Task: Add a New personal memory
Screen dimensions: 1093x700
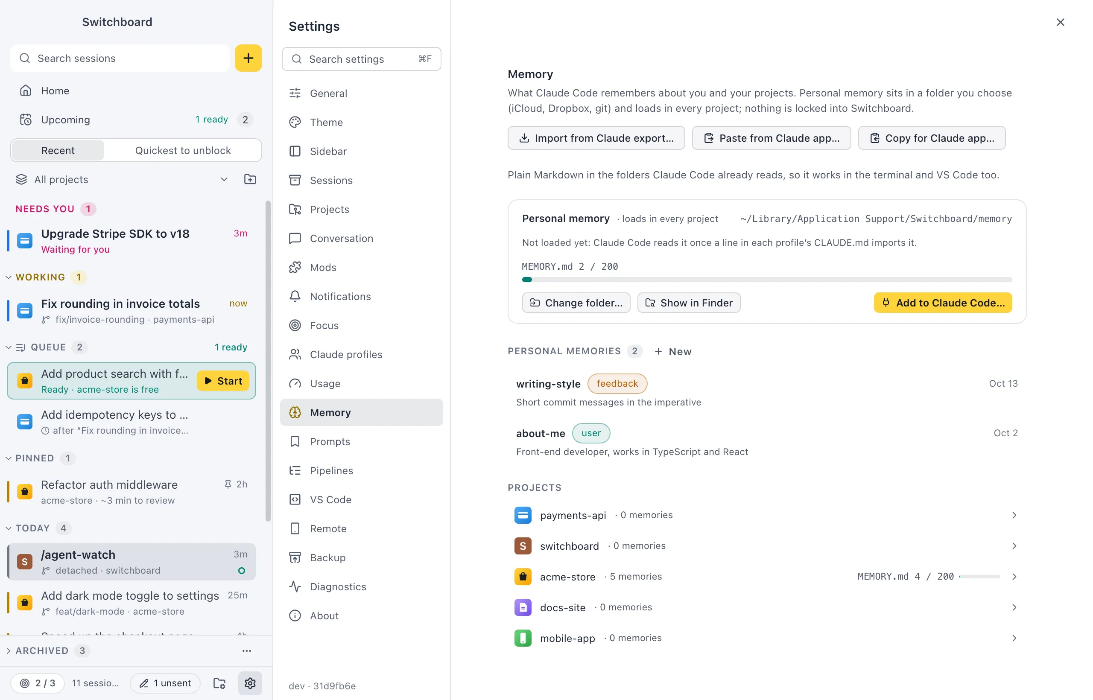Action: point(673,351)
